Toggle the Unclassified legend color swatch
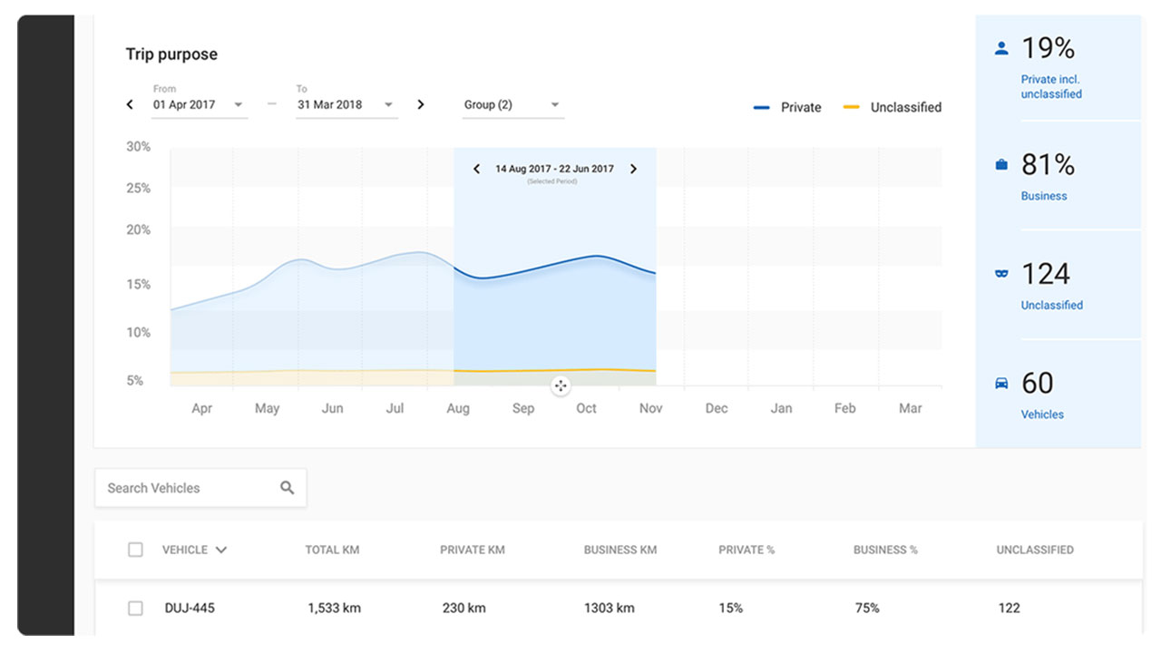The height and width of the screenshot is (653, 1161). pos(852,107)
